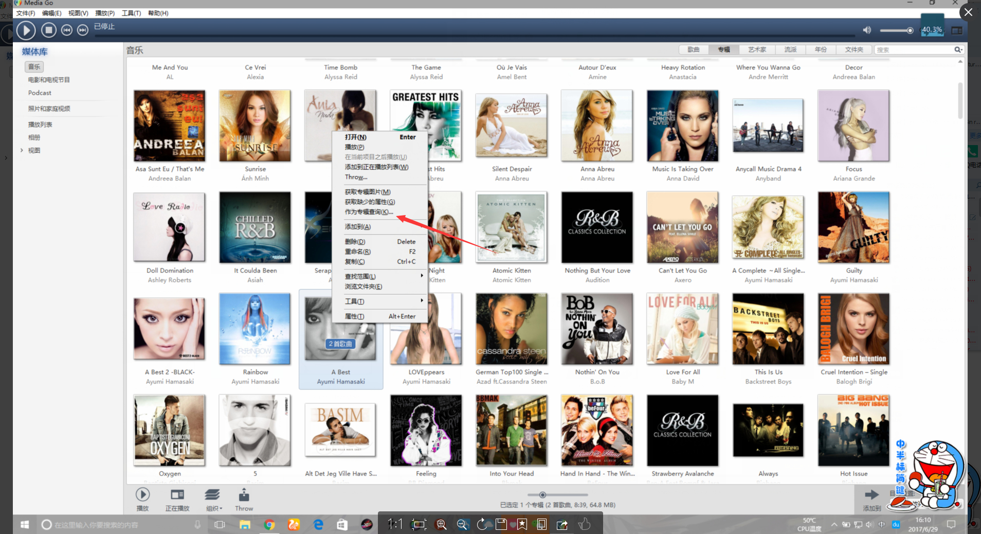Switch to the 艺术家 artists view
Image resolution: width=981 pixels, height=534 pixels.
pyautogui.click(x=757, y=50)
